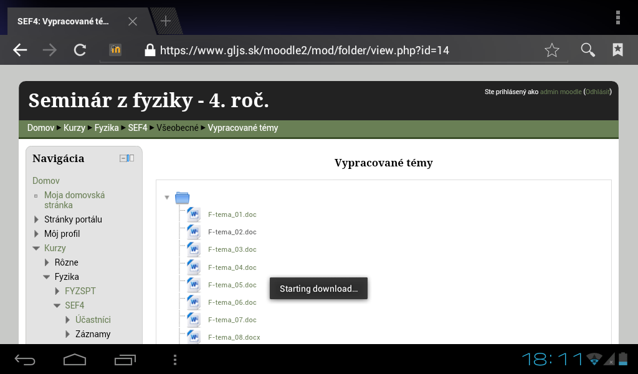Go back with browser back arrow
This screenshot has height=374, width=638.
(19, 50)
